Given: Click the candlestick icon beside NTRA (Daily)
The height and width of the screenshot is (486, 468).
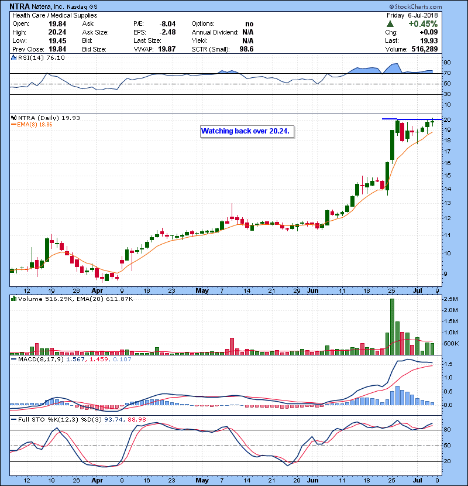Looking at the screenshot, I should coord(13,118).
